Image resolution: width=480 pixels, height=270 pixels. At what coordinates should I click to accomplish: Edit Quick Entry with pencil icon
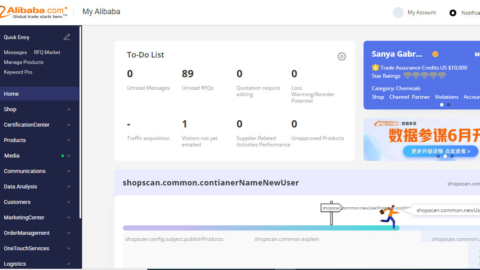click(x=67, y=37)
